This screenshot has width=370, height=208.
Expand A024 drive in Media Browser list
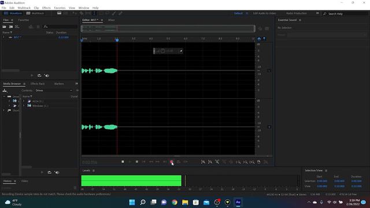click(24, 101)
